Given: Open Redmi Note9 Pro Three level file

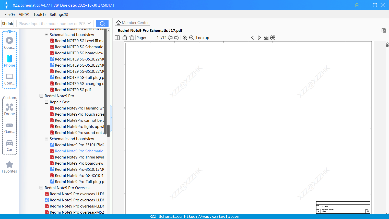Looking at the screenshot, I should point(77,157).
